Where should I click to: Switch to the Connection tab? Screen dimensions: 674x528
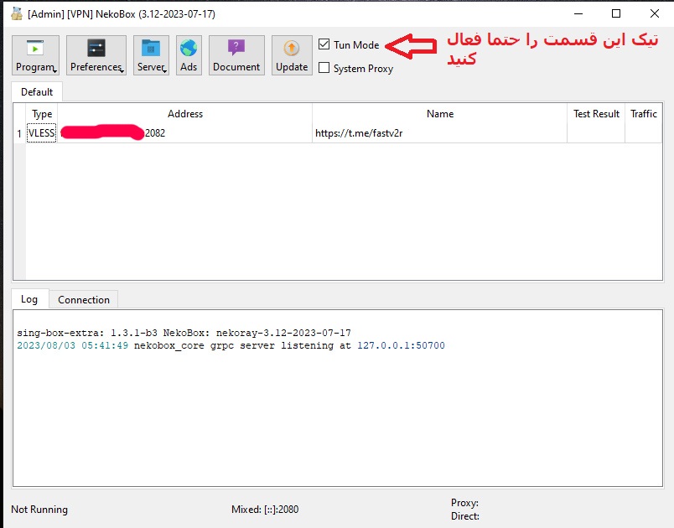(84, 299)
